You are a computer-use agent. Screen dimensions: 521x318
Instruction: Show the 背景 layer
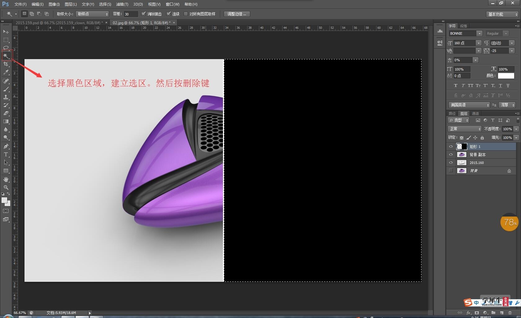point(451,170)
